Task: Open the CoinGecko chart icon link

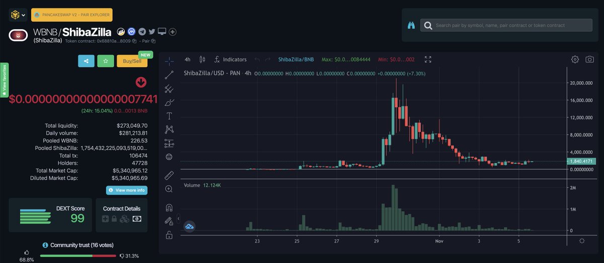Action: click(121, 32)
